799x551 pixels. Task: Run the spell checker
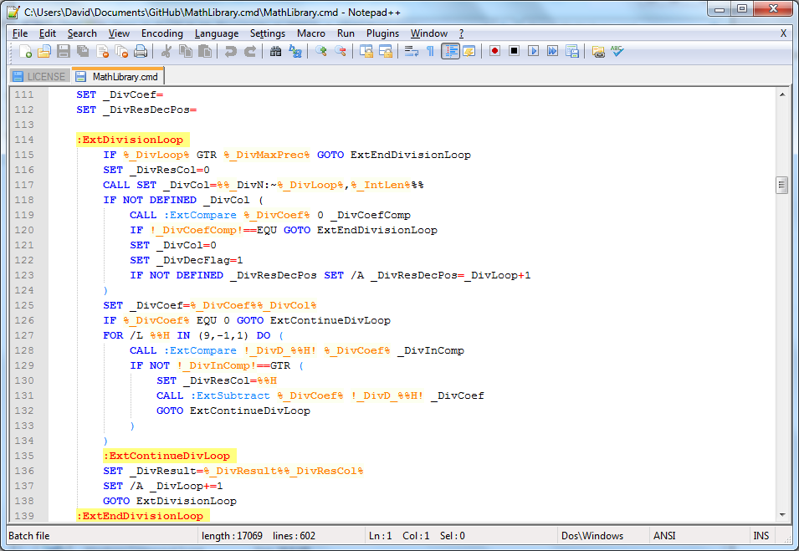click(x=617, y=51)
